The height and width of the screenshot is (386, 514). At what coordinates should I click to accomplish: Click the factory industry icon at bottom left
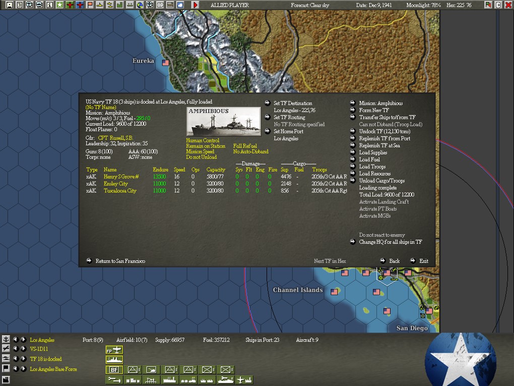(6, 380)
